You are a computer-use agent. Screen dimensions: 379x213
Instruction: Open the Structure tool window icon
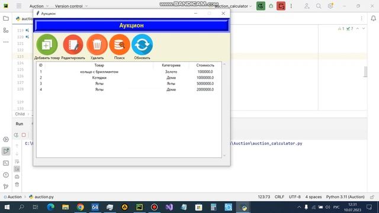click(x=6, y=30)
